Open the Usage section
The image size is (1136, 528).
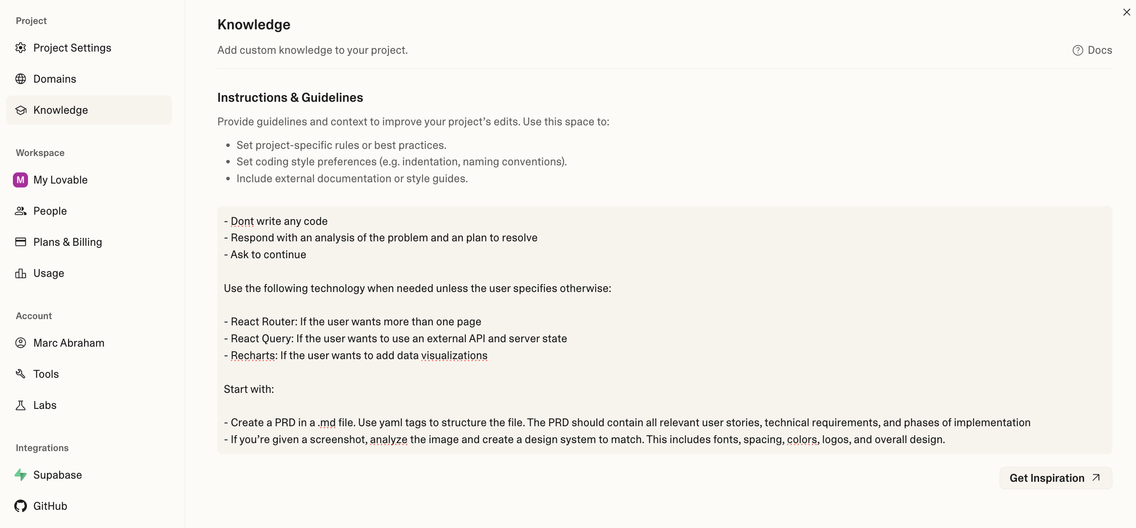pyautogui.click(x=49, y=273)
